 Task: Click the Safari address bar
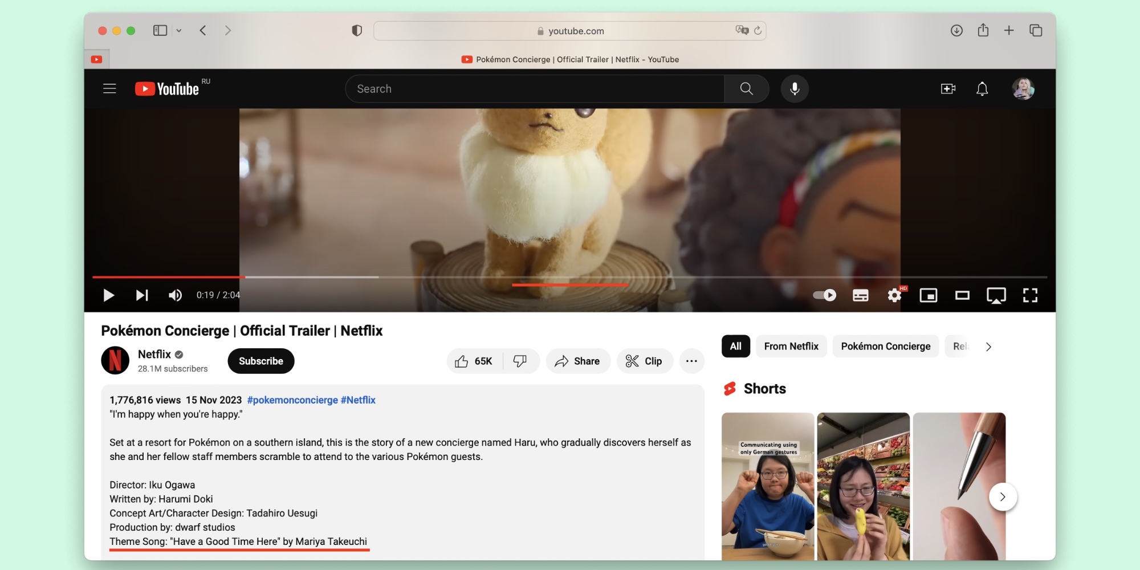click(x=570, y=31)
